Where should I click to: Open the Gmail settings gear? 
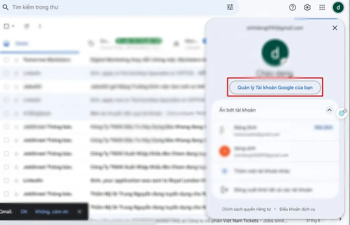point(307,7)
